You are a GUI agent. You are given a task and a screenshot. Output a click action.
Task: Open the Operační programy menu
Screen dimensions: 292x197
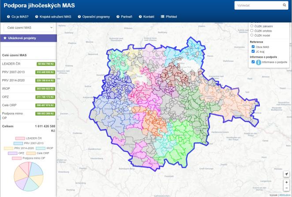coord(94,17)
